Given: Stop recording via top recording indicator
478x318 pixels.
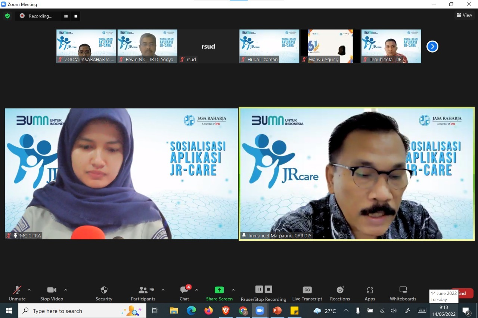Looking at the screenshot, I should (76, 16).
